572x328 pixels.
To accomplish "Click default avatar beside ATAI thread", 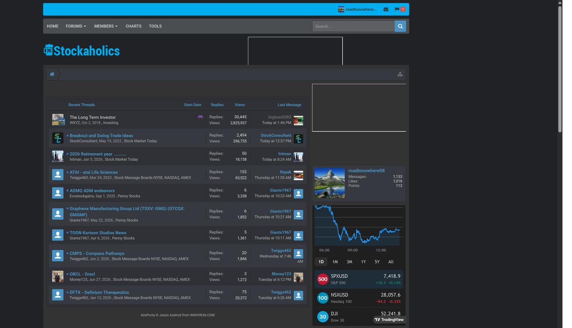I will (x=58, y=175).
